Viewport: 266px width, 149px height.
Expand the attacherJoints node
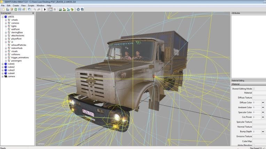6,36
